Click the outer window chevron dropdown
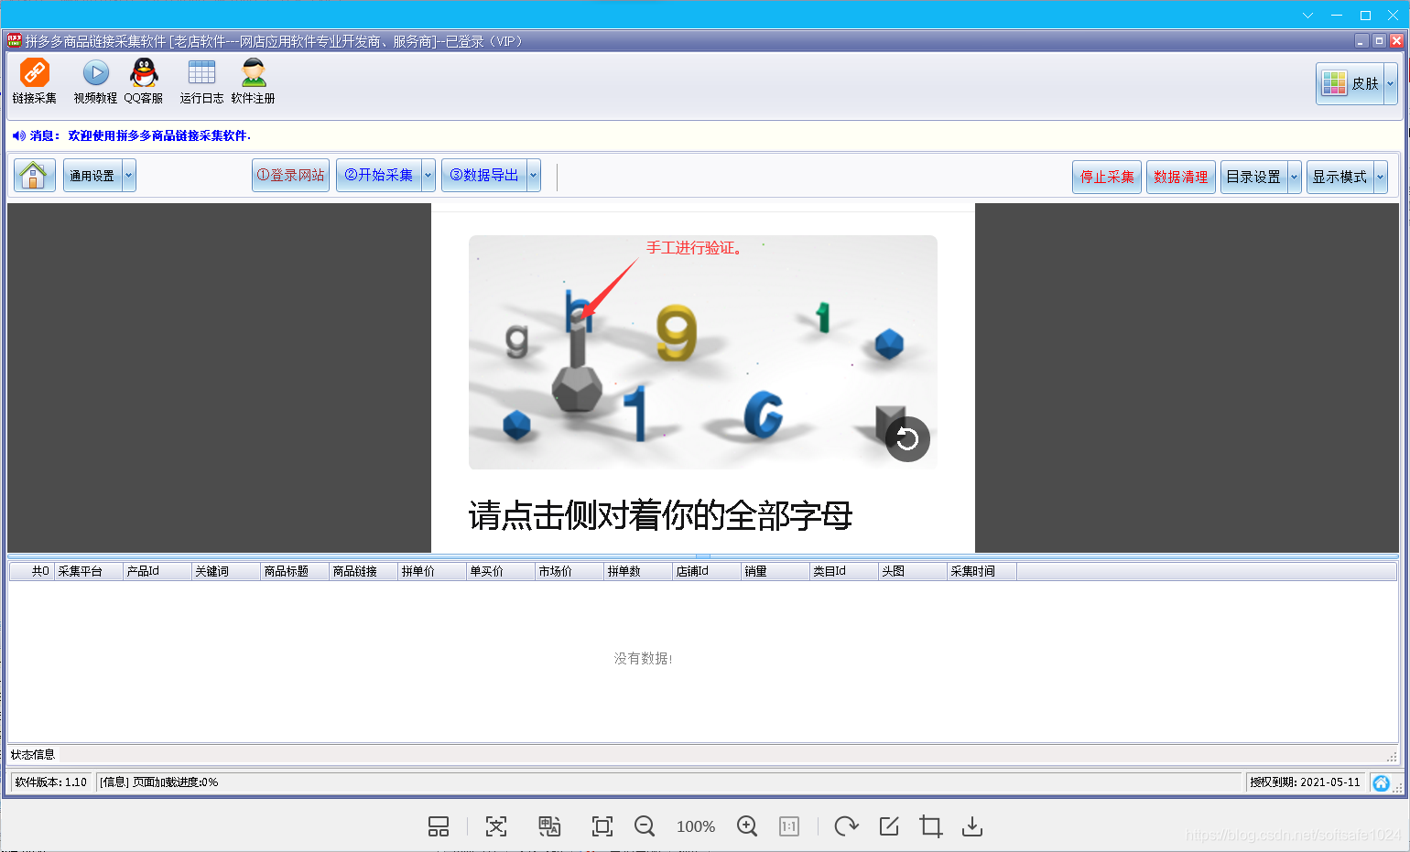The height and width of the screenshot is (852, 1410). click(1307, 15)
